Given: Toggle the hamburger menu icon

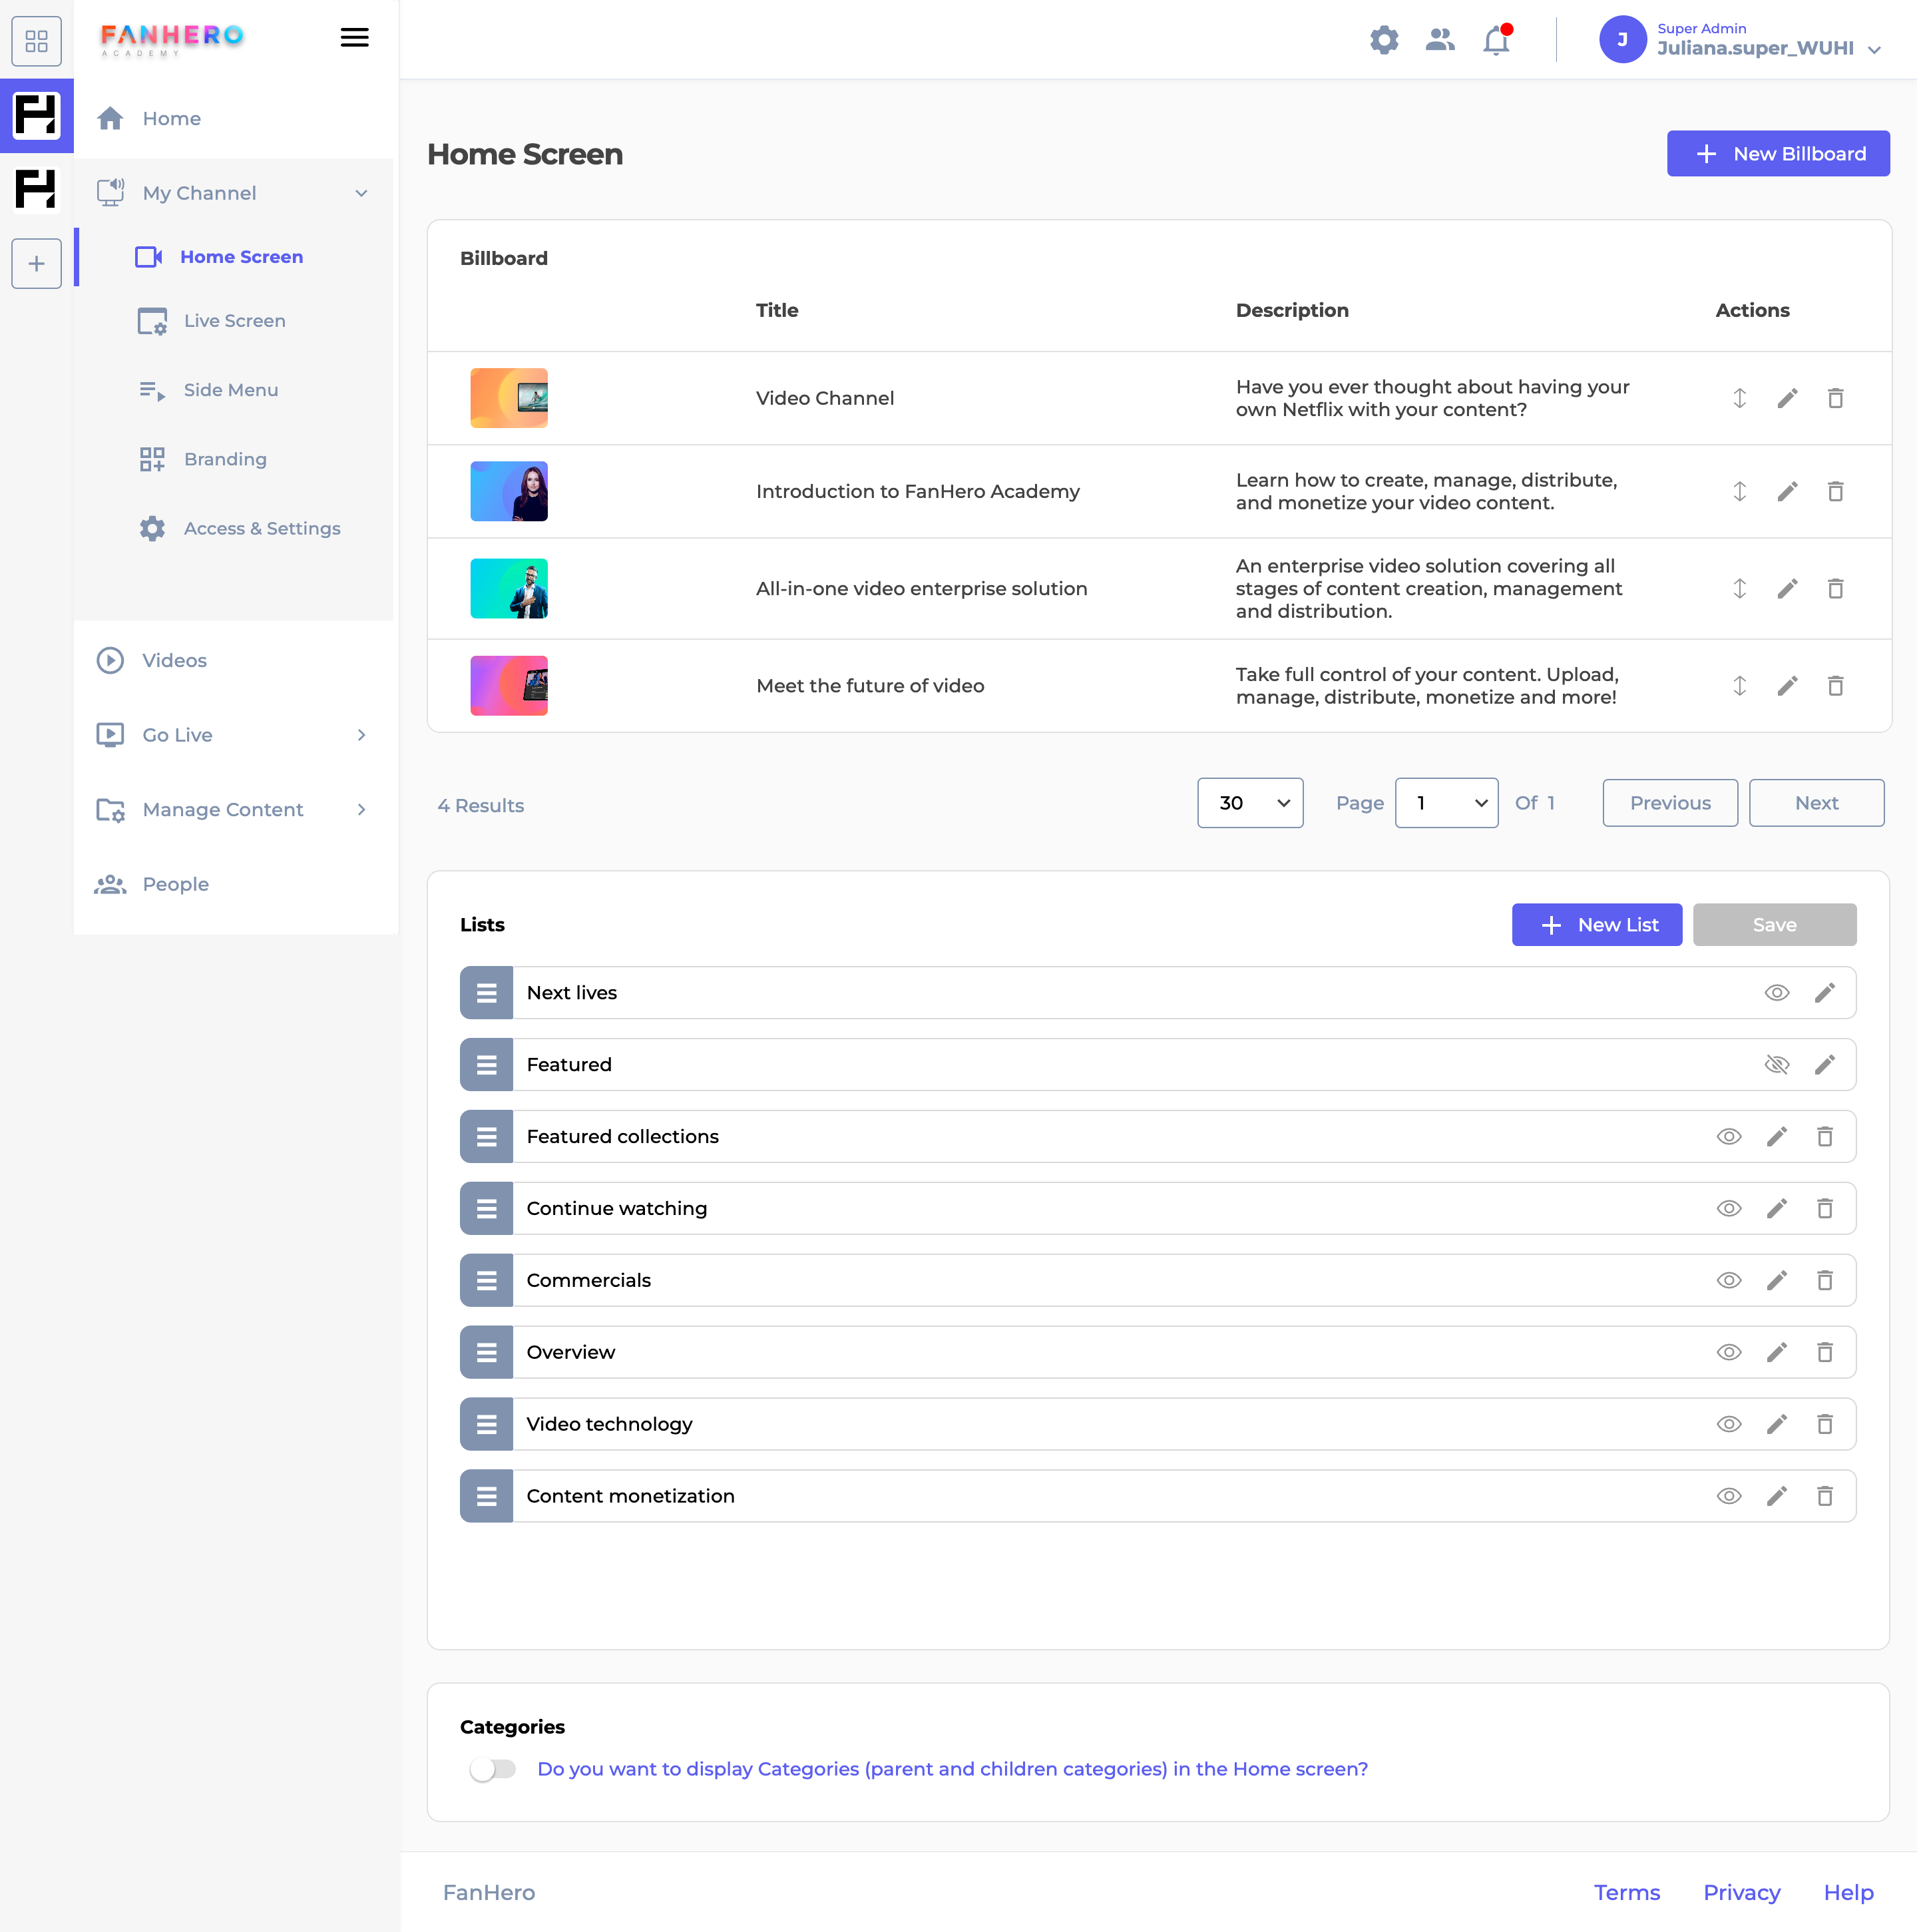Looking at the screenshot, I should tap(354, 38).
